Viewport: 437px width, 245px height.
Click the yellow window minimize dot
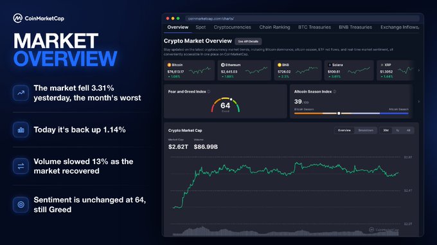173,19
